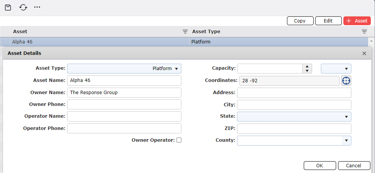
Task: Open Asset column filter menu
Action: coord(185,32)
